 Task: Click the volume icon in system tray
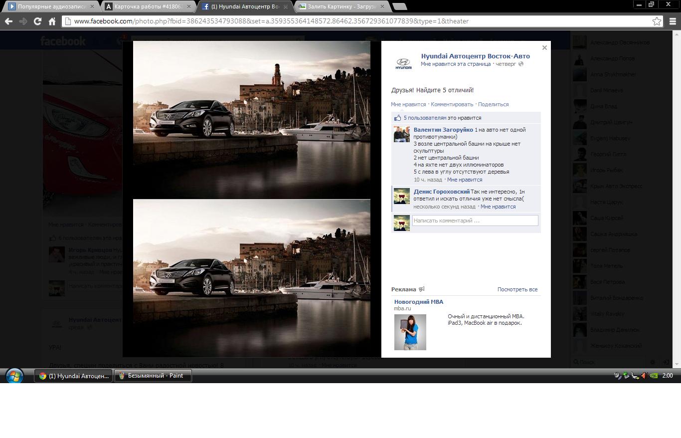tap(644, 376)
